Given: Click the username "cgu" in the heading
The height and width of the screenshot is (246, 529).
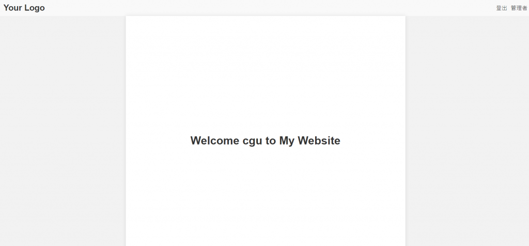Looking at the screenshot, I should coord(252,141).
